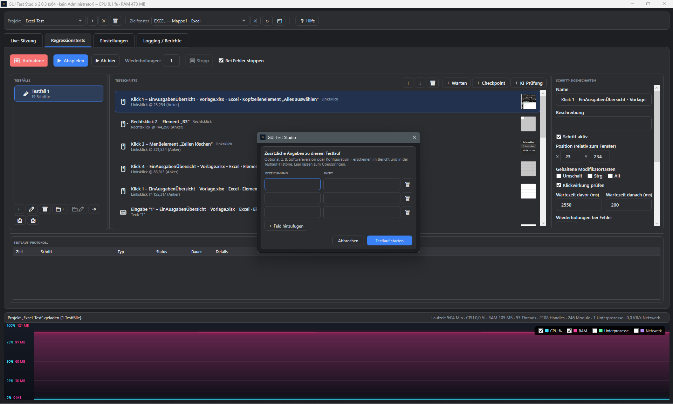Click mouse icon of Klick 3 step

coord(123,147)
